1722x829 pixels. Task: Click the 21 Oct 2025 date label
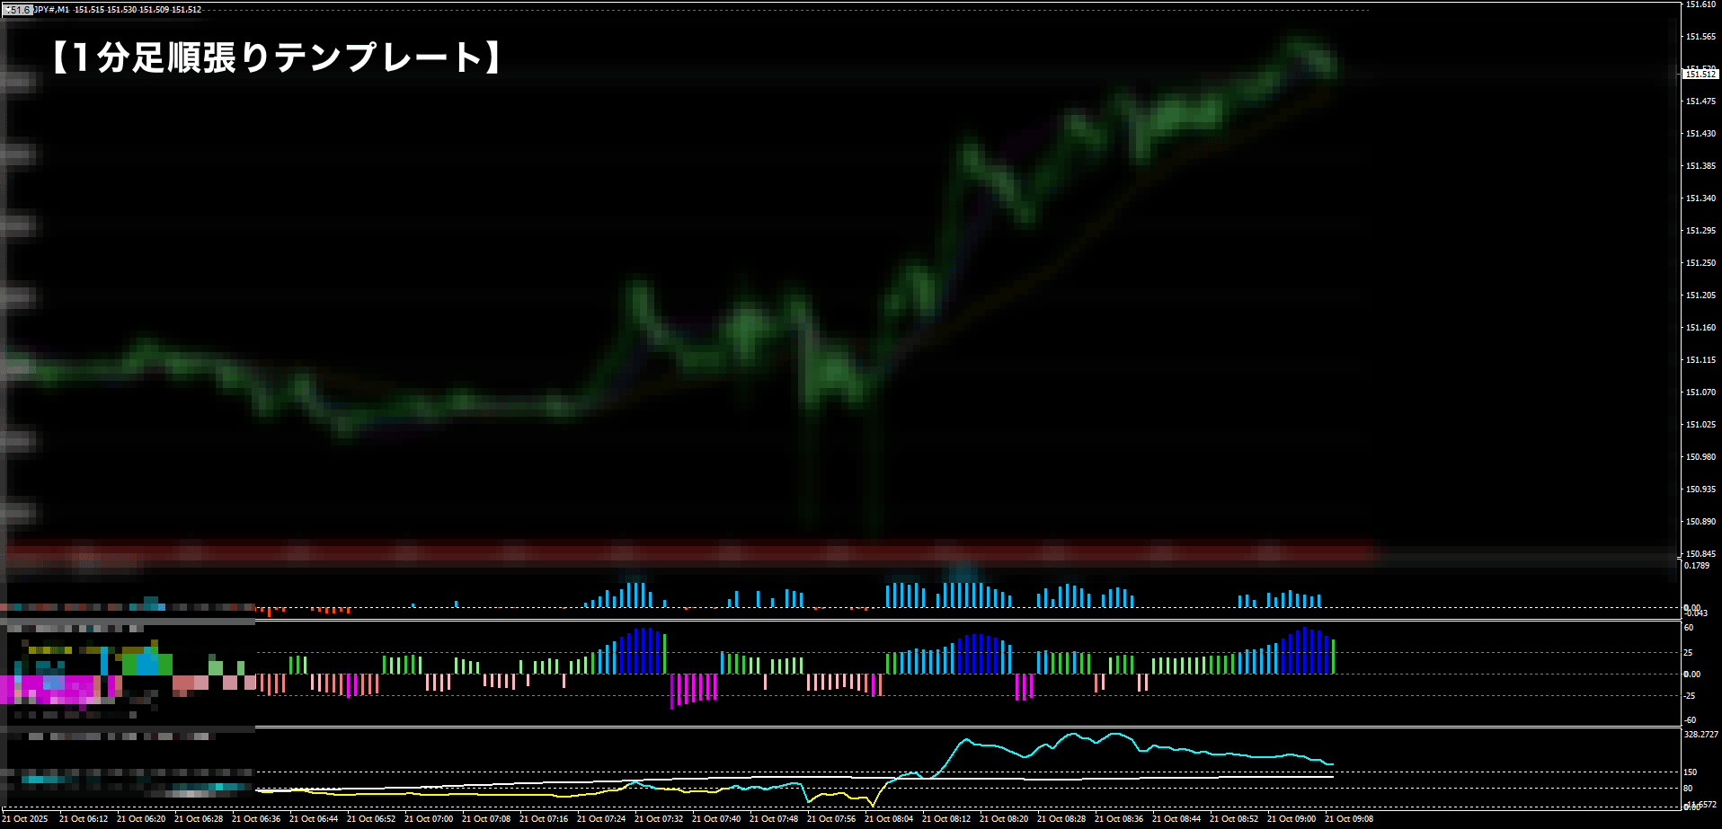[25, 819]
